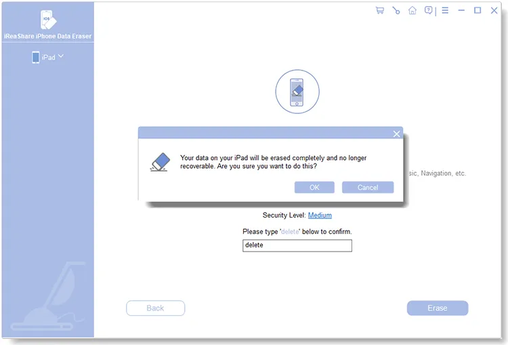Open the hamburger menu in title bar
This screenshot has width=508, height=345.
point(445,11)
